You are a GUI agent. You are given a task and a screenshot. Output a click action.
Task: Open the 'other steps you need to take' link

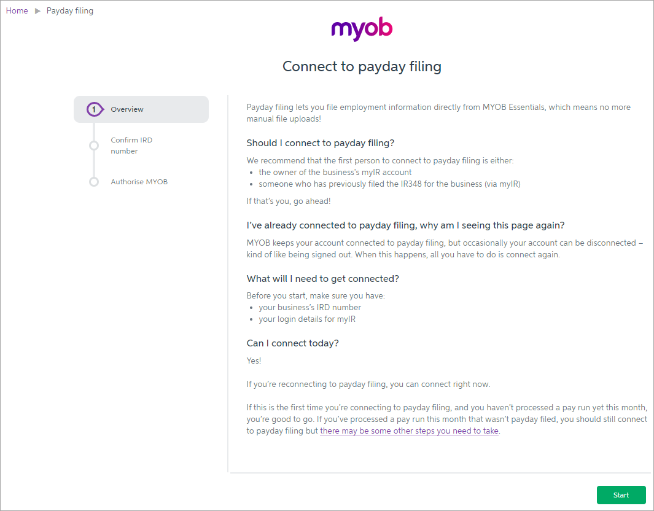[410, 431]
